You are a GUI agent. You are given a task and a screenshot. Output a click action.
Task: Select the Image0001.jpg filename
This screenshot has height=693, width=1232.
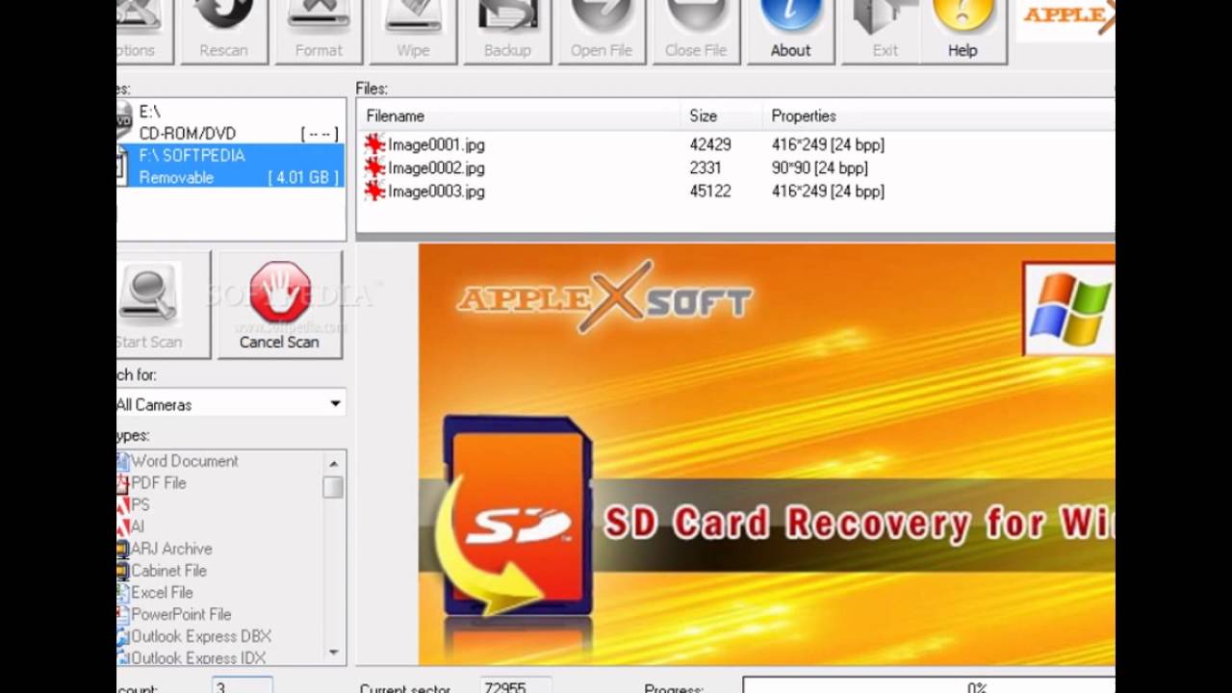436,144
